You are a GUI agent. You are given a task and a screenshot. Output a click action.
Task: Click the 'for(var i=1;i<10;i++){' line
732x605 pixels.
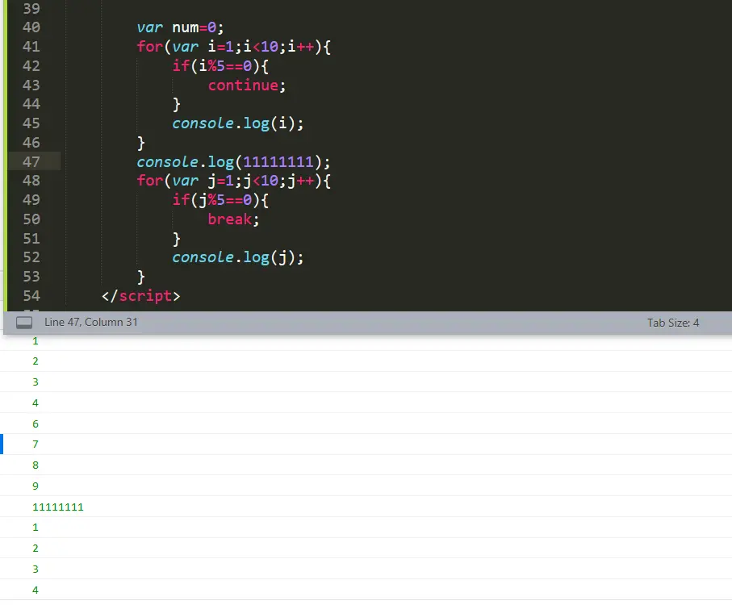point(233,47)
